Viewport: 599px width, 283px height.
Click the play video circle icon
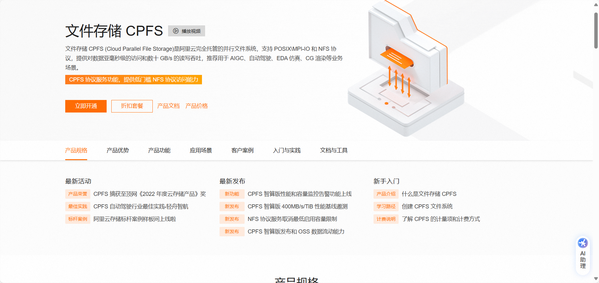pos(176,31)
